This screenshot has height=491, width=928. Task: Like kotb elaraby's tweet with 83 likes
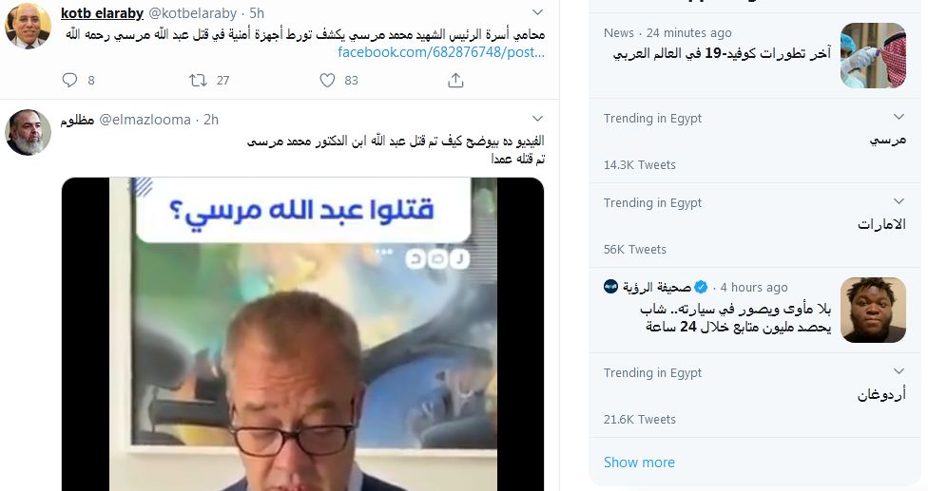click(327, 80)
